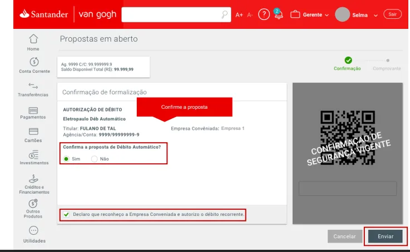The height and width of the screenshot is (252, 410).
Task: Open Créditos e Financiamentos section
Action: tap(33, 179)
